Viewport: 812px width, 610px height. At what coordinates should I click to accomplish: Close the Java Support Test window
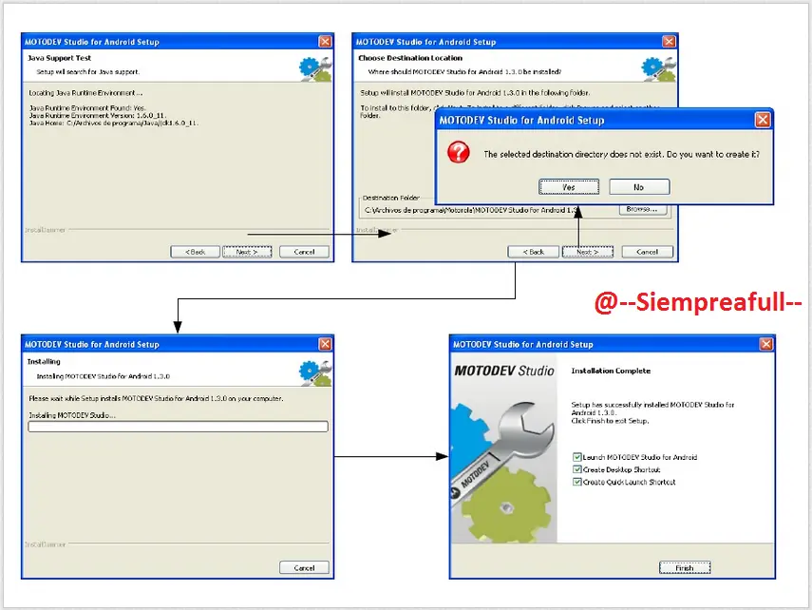click(x=325, y=42)
